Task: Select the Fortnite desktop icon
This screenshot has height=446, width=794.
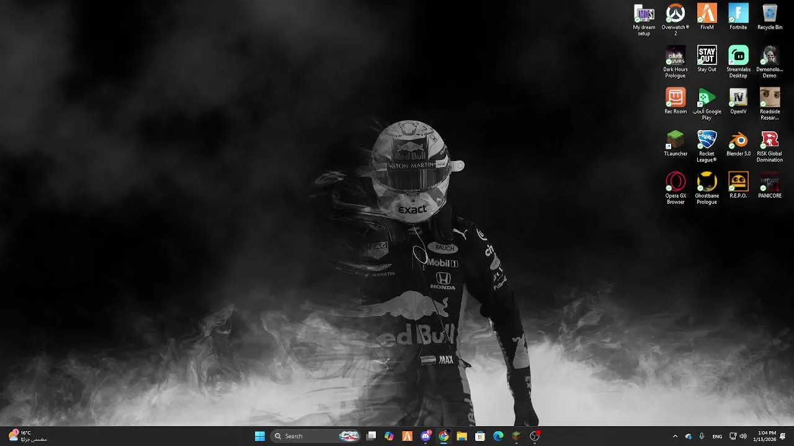Action: pyautogui.click(x=738, y=17)
